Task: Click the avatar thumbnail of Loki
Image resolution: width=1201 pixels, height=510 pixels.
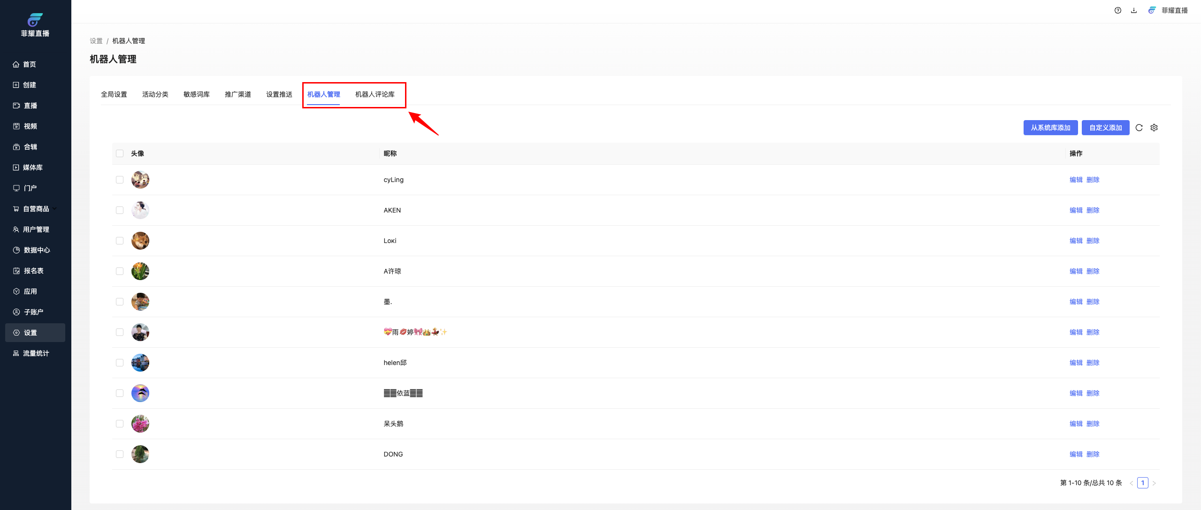Action: tap(140, 241)
